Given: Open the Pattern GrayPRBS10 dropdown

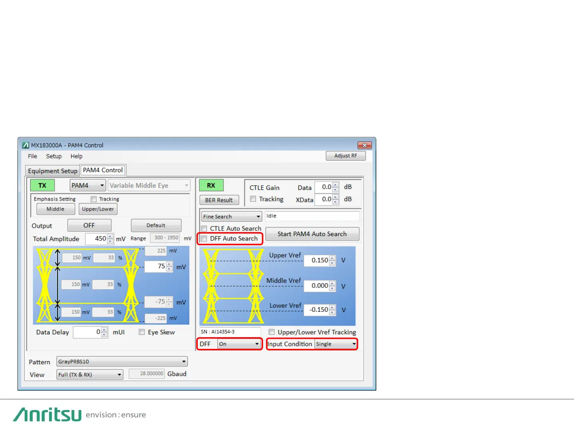Looking at the screenshot, I should coord(122,362).
